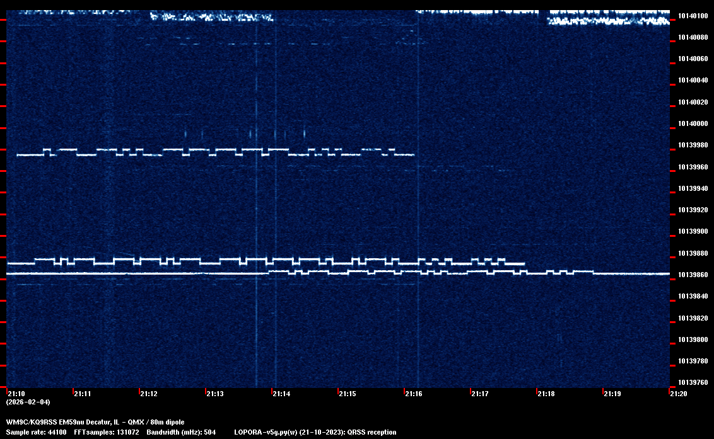Click the 10139900 frequency scale label
The width and height of the screenshot is (714, 439).
pyautogui.click(x=693, y=231)
